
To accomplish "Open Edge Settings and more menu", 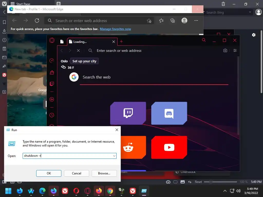I will [x=196, y=21].
